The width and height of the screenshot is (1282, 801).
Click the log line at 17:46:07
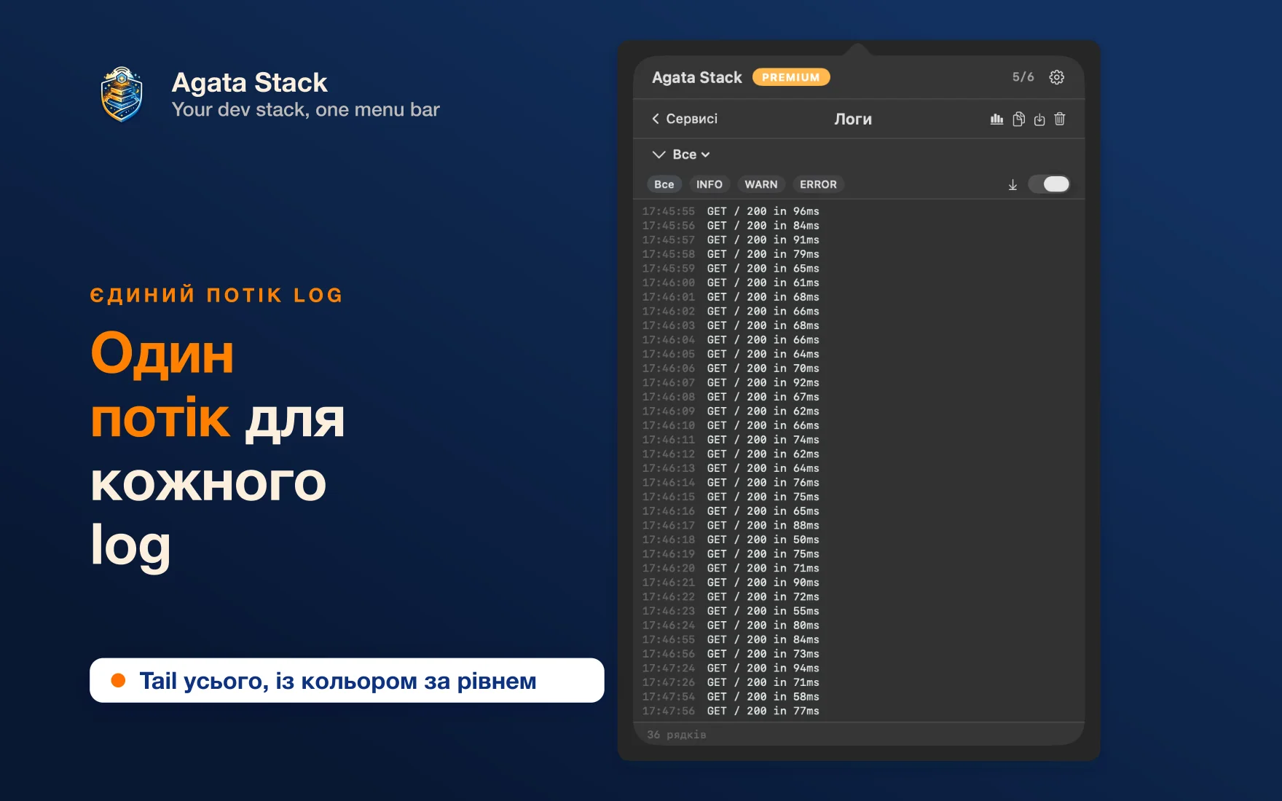(731, 382)
